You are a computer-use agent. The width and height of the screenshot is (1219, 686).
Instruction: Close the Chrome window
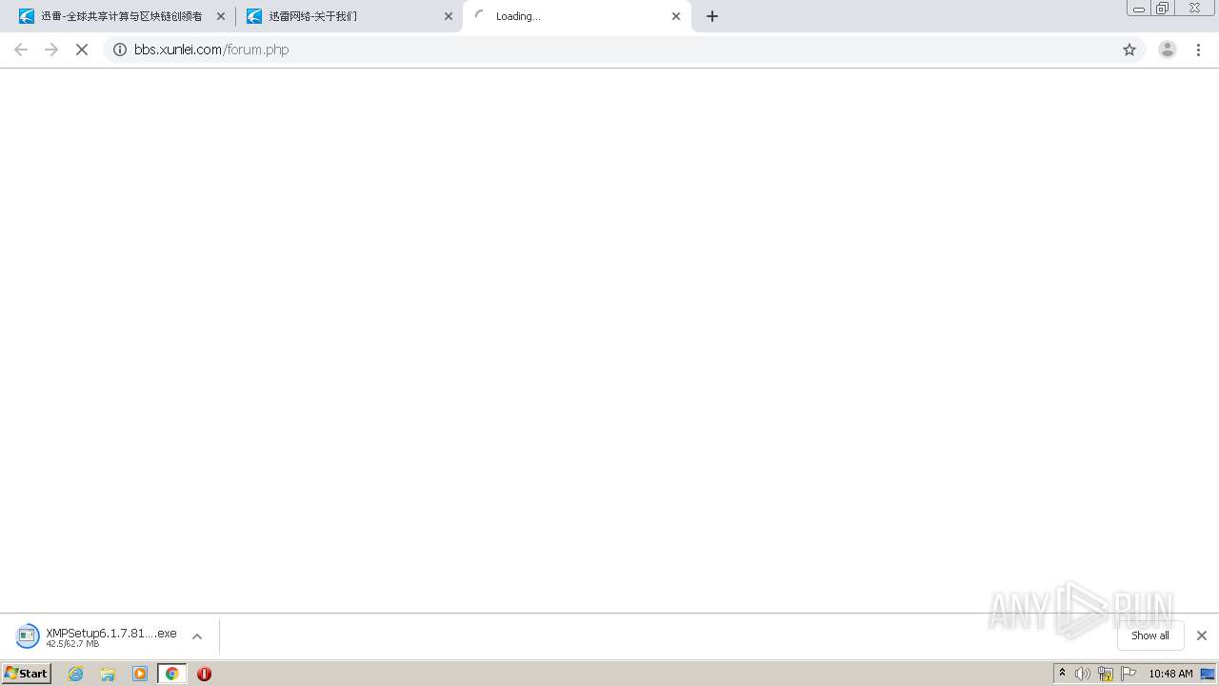click(x=1194, y=9)
